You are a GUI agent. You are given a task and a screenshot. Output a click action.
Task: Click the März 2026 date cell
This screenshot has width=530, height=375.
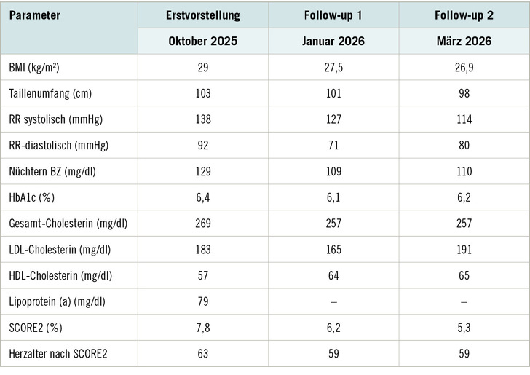point(464,42)
